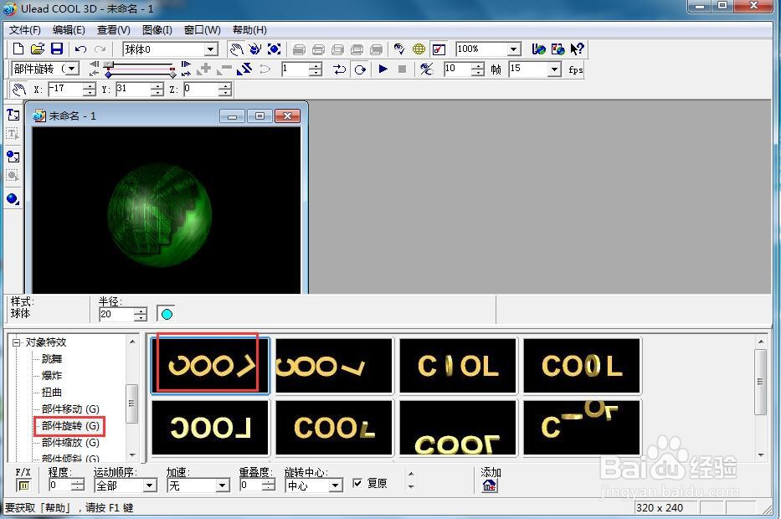Play the animation
The image size is (781, 519).
(x=383, y=69)
